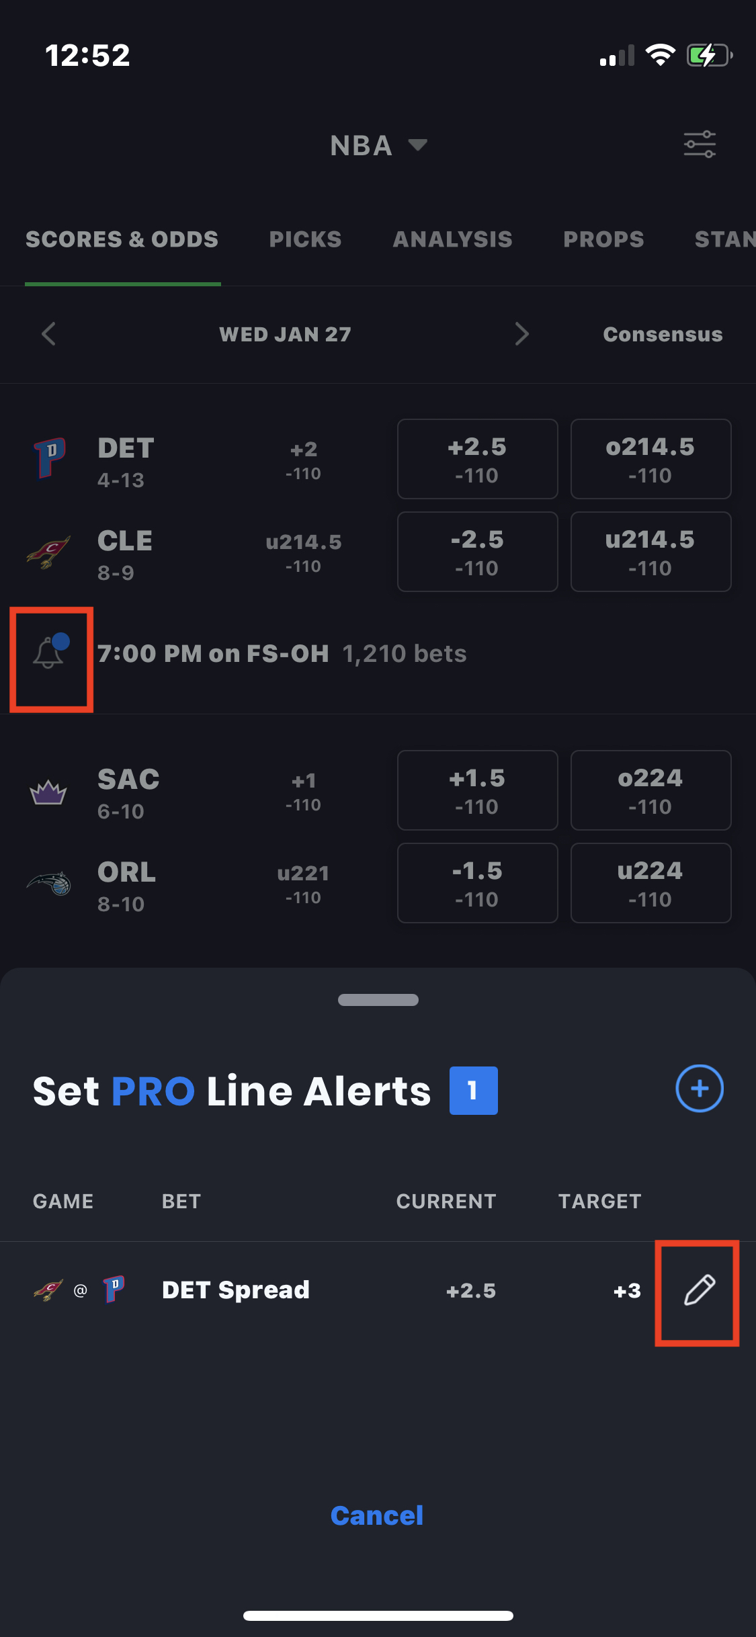
Task: Tap the Sacramento Kings crown logo
Action: 48,792
